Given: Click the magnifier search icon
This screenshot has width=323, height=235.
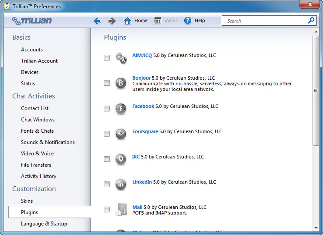Looking at the screenshot, I should [x=311, y=20].
